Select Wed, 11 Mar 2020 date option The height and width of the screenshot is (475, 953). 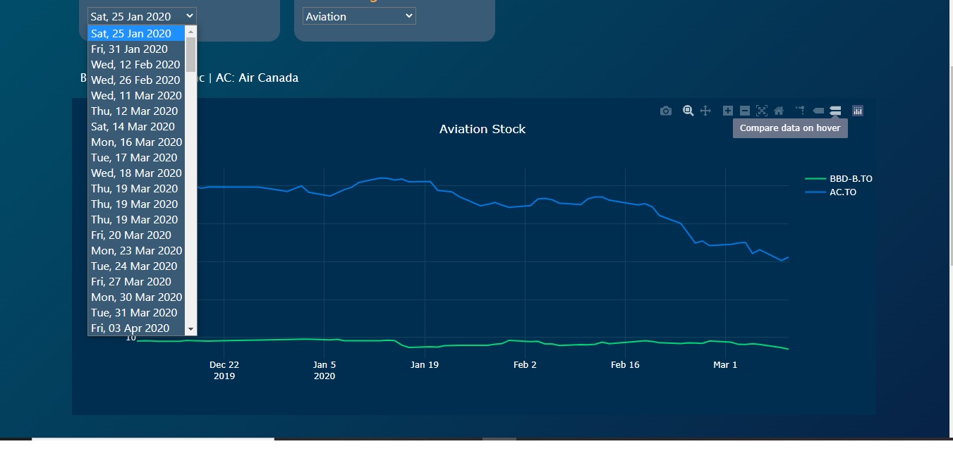coord(136,95)
